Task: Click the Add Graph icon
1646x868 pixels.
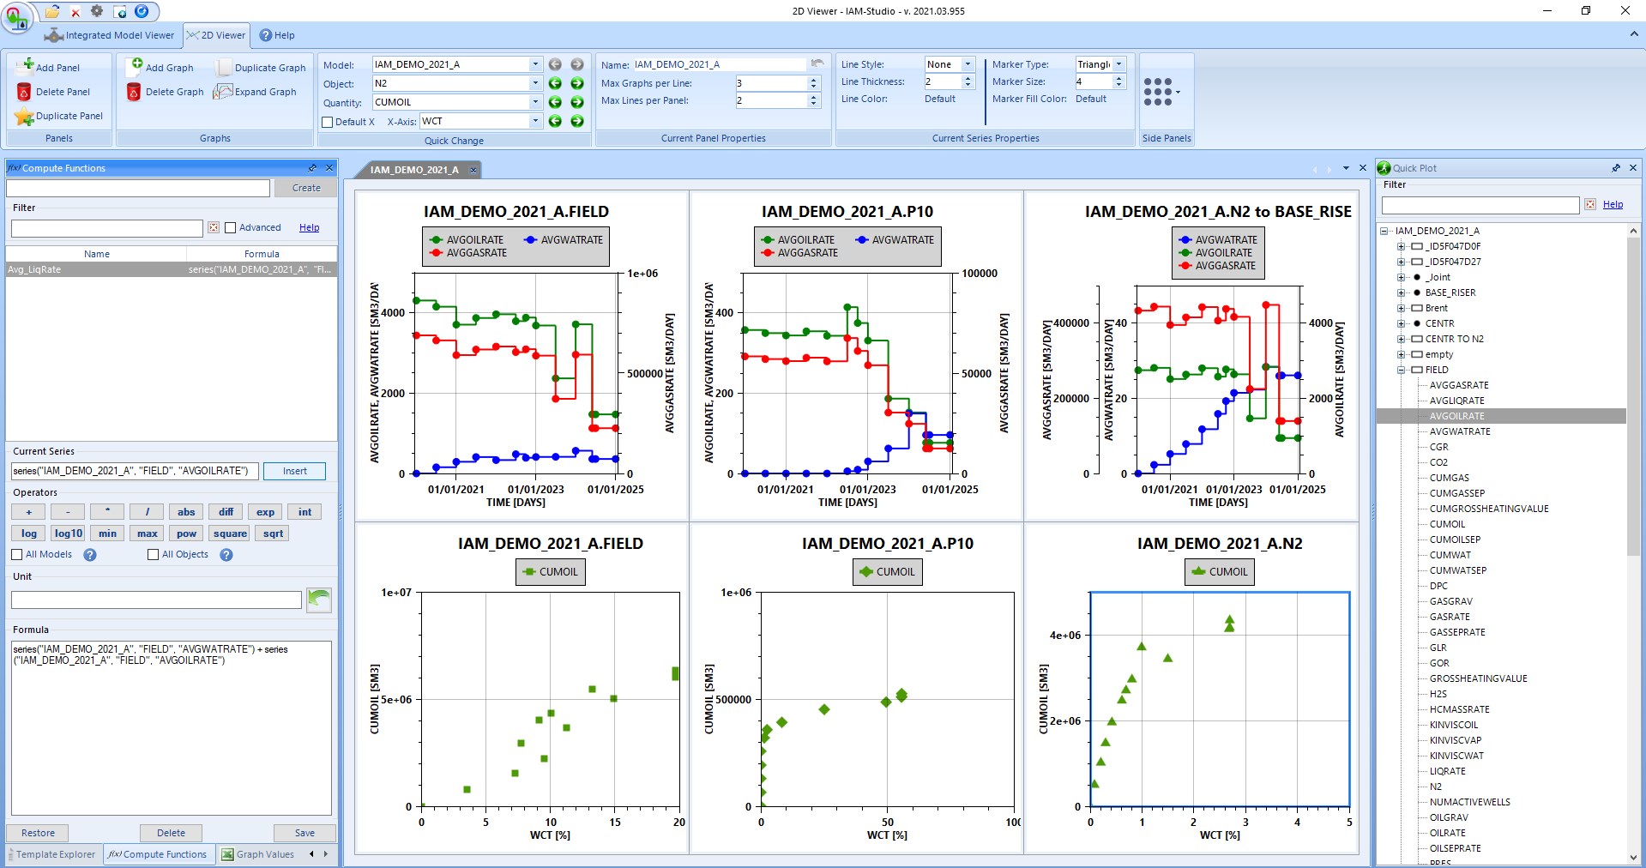Action: coord(135,66)
